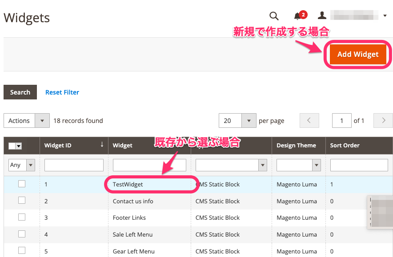The height and width of the screenshot is (257, 393).
Task: Expand the admin account menu caret
Action: click(385, 16)
